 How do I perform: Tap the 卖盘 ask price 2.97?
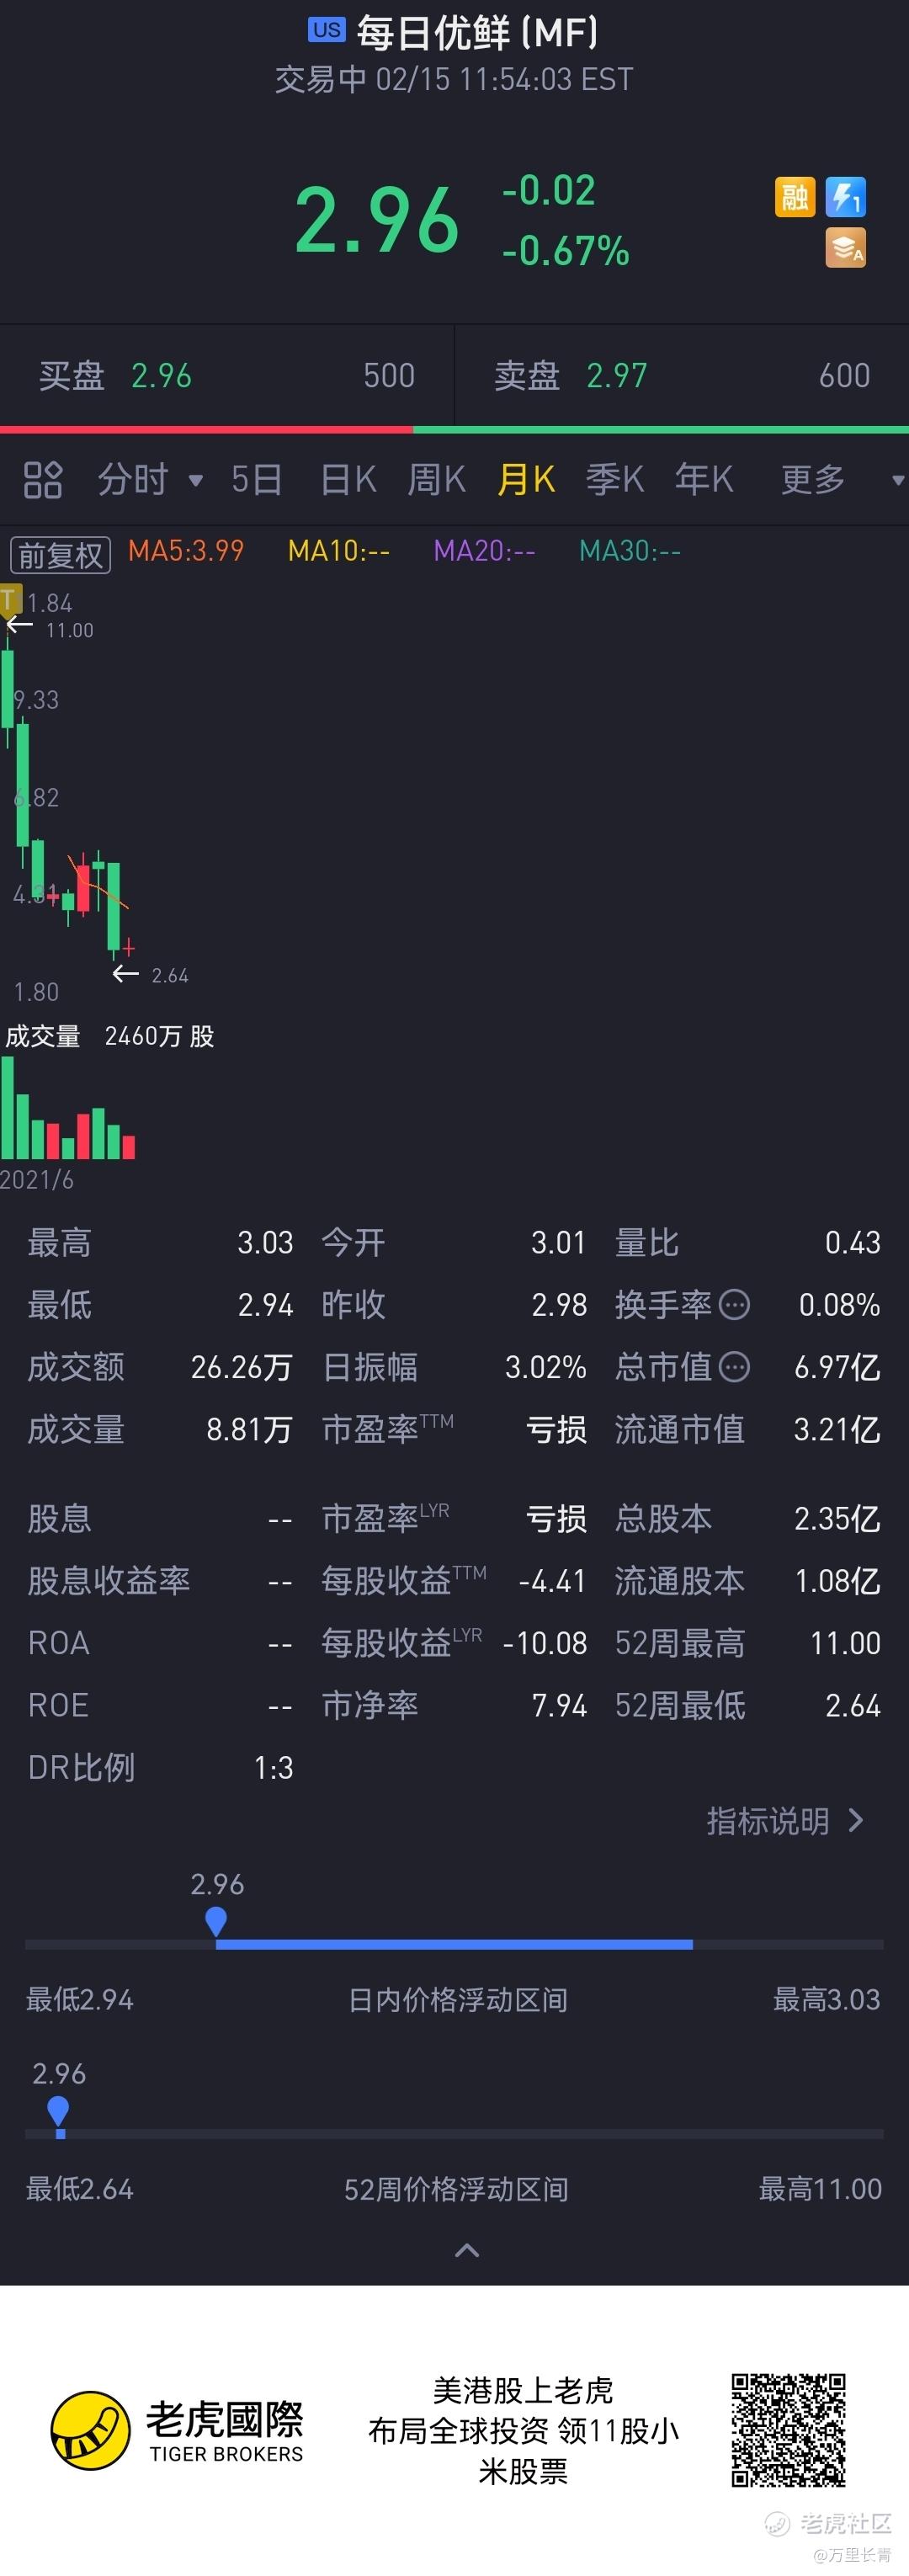click(x=617, y=376)
